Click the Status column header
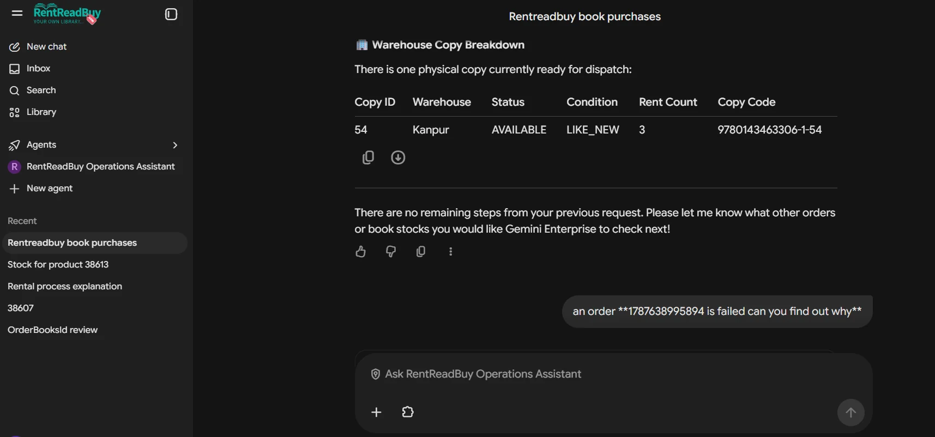 pyautogui.click(x=508, y=102)
